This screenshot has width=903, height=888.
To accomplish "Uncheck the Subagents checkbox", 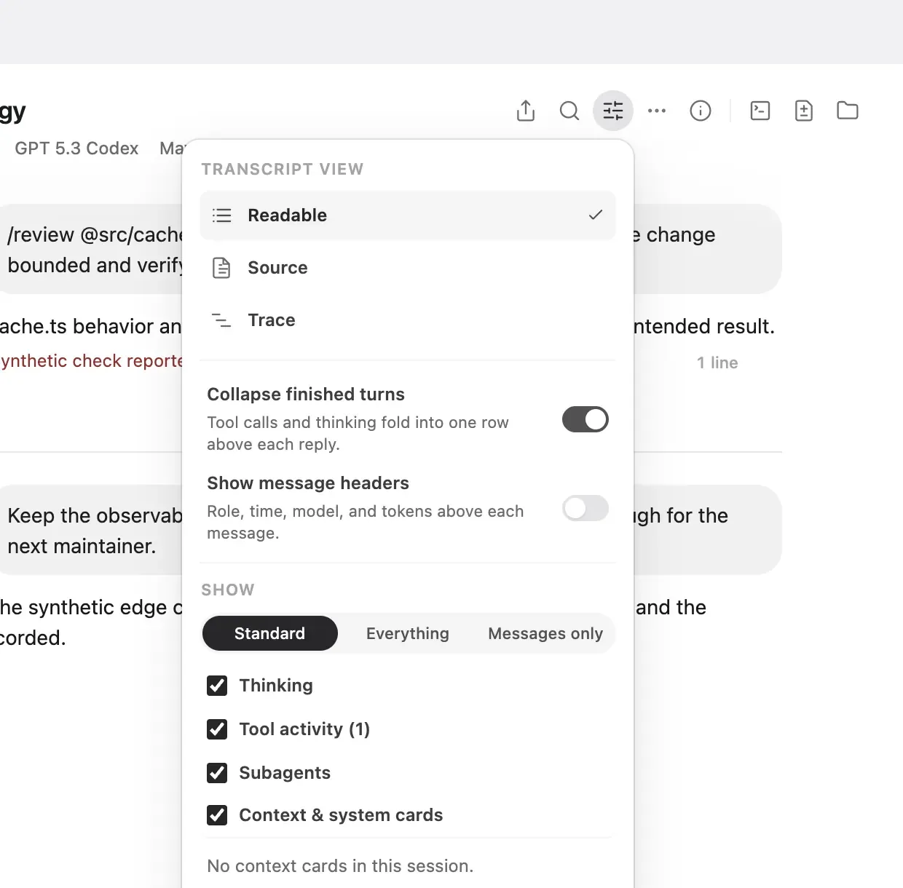I will pyautogui.click(x=217, y=773).
